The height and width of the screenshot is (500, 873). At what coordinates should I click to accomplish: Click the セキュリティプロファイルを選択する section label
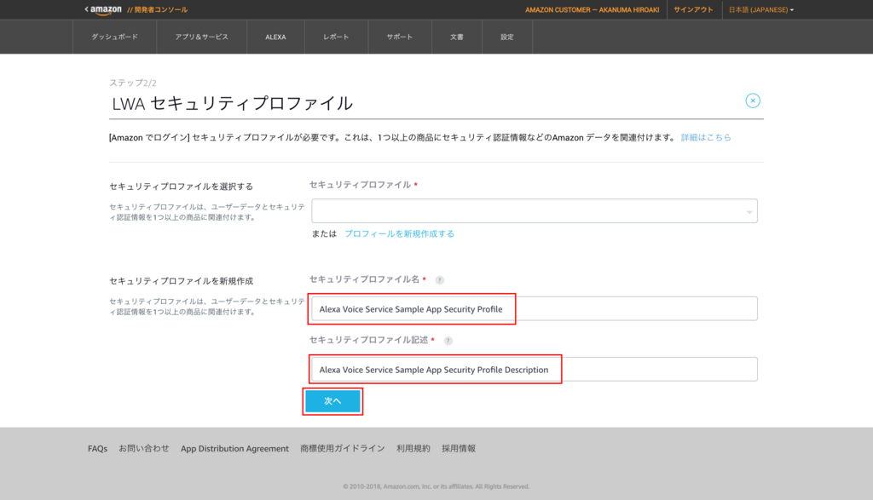(181, 187)
